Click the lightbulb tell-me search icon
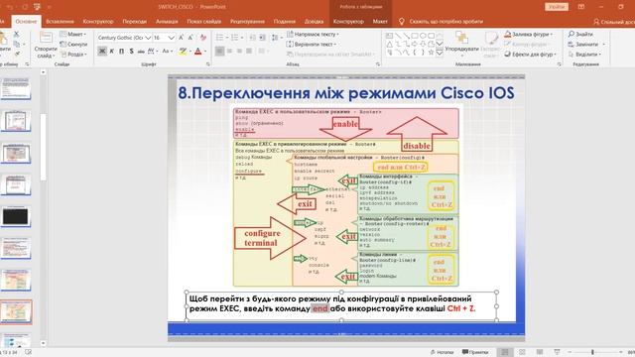The height and width of the screenshot is (357, 635). [401, 22]
